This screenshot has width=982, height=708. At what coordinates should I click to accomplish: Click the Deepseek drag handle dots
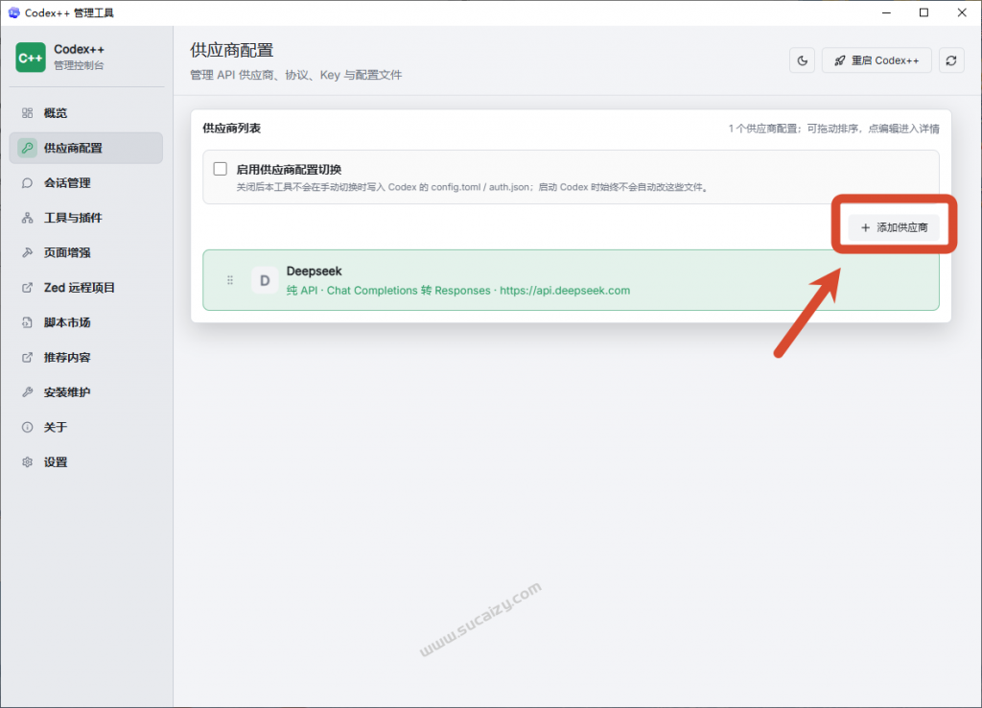pos(230,280)
